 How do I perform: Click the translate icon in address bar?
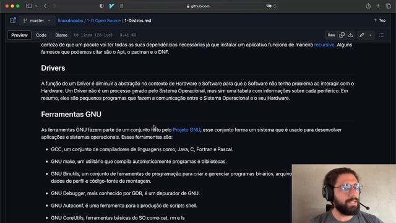(x=269, y=6)
